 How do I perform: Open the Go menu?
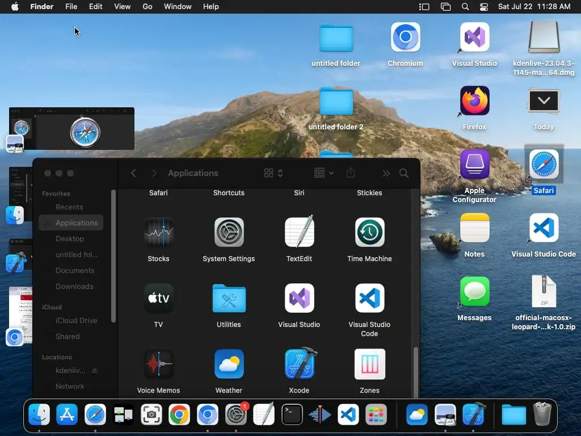(148, 7)
